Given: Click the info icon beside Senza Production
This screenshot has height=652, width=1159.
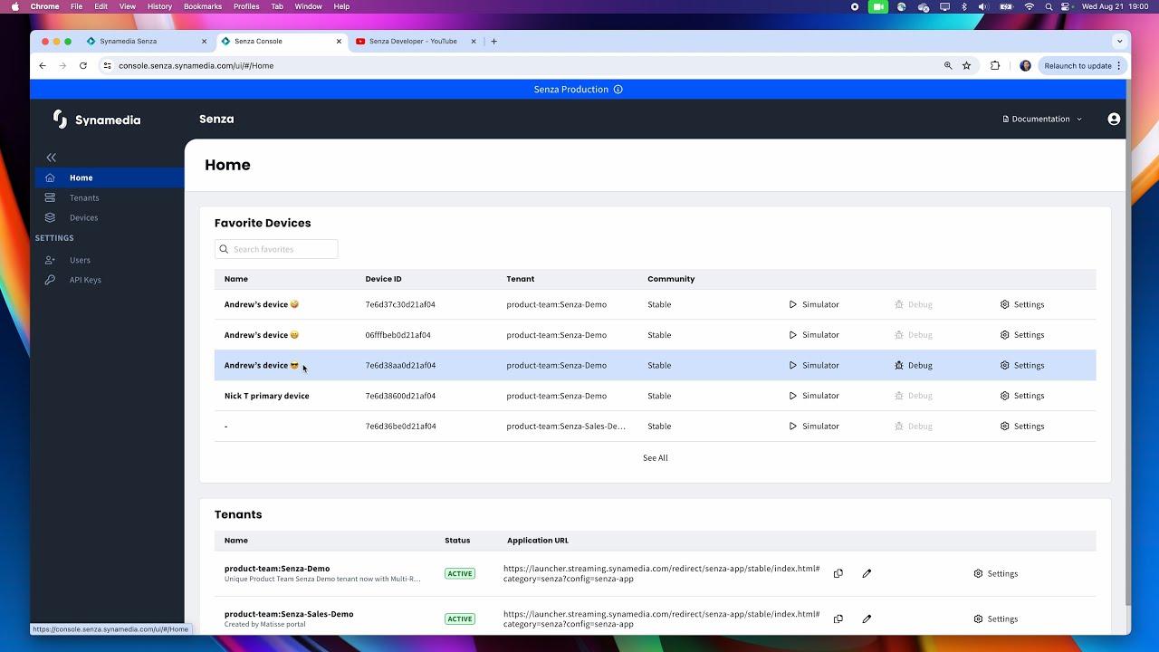Looking at the screenshot, I should click(x=618, y=90).
